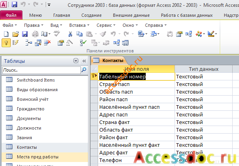
Task: Click the Insert Rows icon
Action: pos(29,43)
